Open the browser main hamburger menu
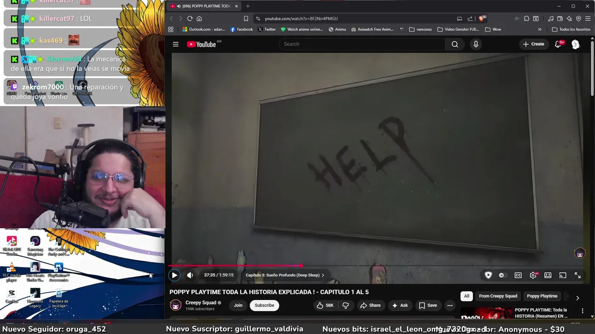This screenshot has width=595, height=334. (x=588, y=19)
